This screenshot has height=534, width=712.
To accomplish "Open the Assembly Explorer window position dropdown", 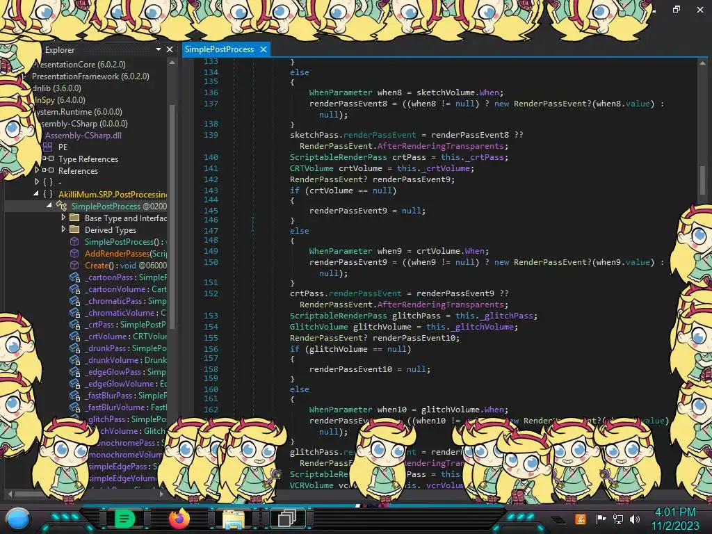I will (159, 49).
